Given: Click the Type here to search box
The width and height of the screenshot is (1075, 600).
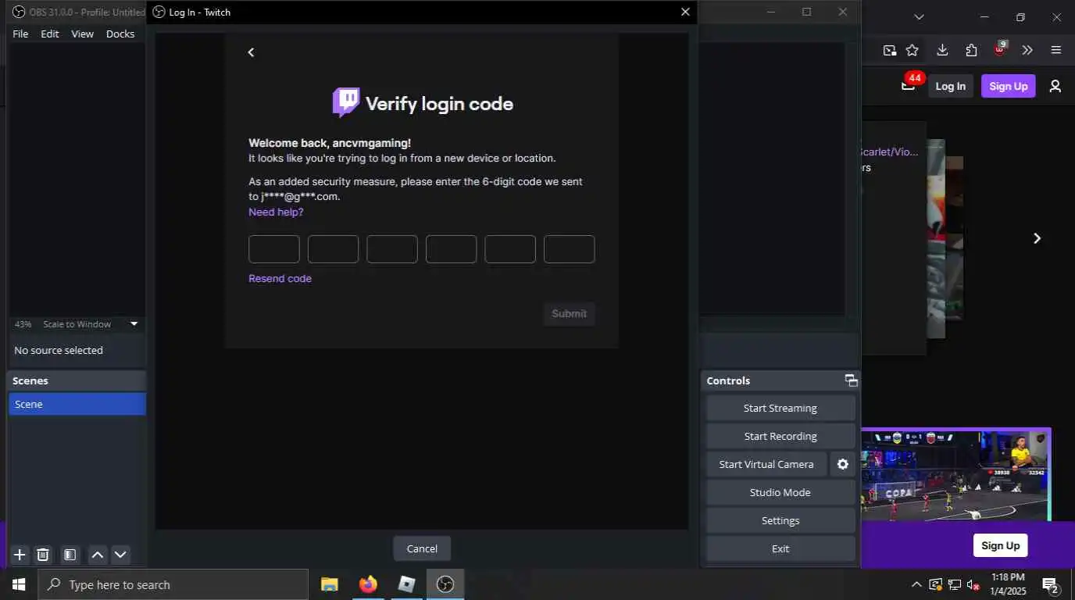Looking at the screenshot, I should coord(173,584).
